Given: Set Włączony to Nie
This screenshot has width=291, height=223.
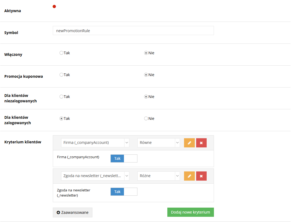Looking at the screenshot, I should pyautogui.click(x=146, y=53).
